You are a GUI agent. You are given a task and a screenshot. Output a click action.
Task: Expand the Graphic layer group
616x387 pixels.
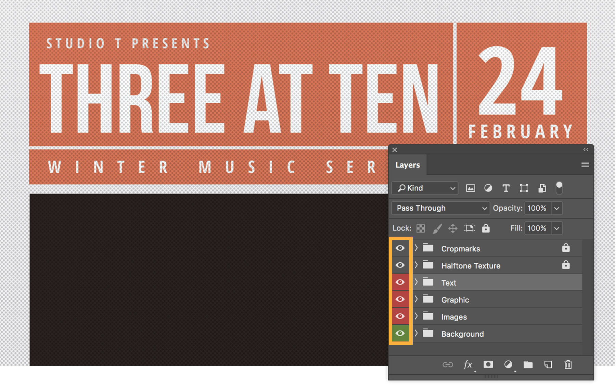(416, 299)
